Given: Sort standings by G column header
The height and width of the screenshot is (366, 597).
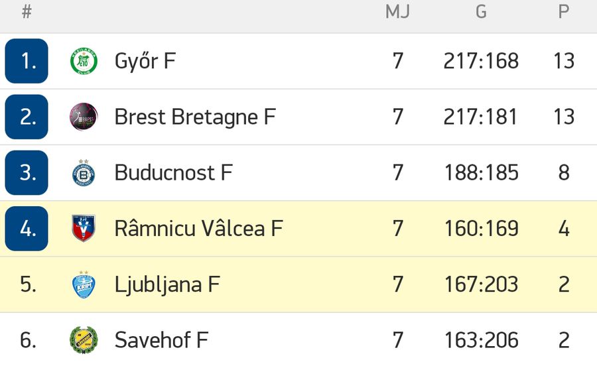Looking at the screenshot, I should point(481,12).
